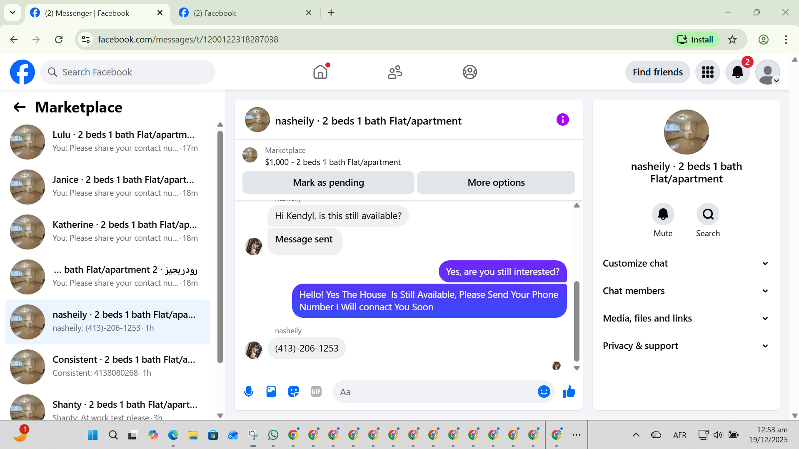Open Lulu conversation in Marketplace list
The image size is (799, 449).
point(107,142)
